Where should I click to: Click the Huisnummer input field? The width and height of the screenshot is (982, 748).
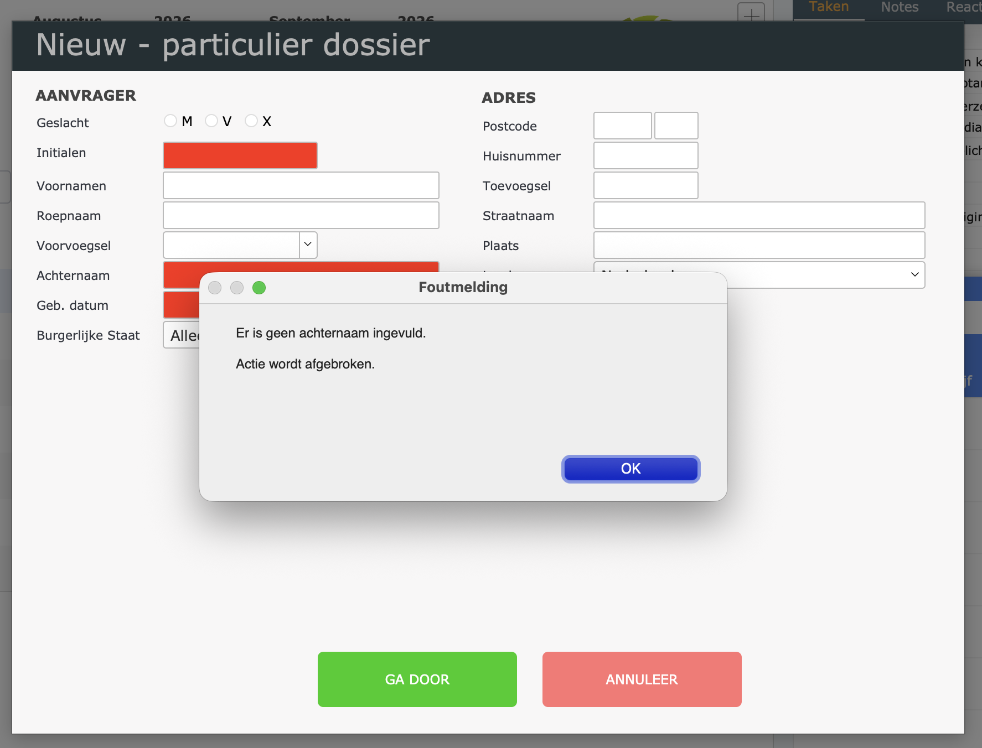(646, 155)
